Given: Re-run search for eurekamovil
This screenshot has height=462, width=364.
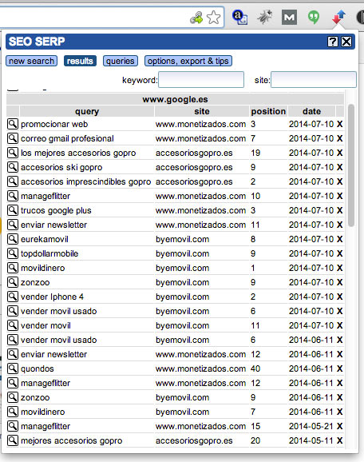Looking at the screenshot, I should pos(13,239).
